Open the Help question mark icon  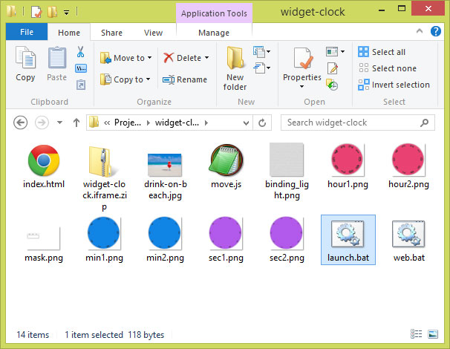click(x=438, y=32)
